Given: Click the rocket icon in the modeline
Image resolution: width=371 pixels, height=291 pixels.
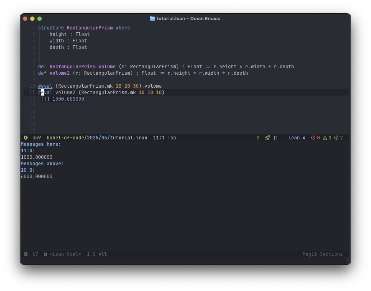Looking at the screenshot, I should coord(267,138).
